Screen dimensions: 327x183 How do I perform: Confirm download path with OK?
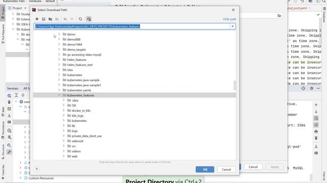point(205,169)
